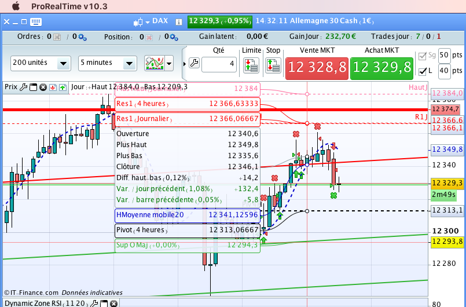Viewport: 466px width, 307px height.
Task: Click the 2m49s countdown label
Action: coord(443,195)
